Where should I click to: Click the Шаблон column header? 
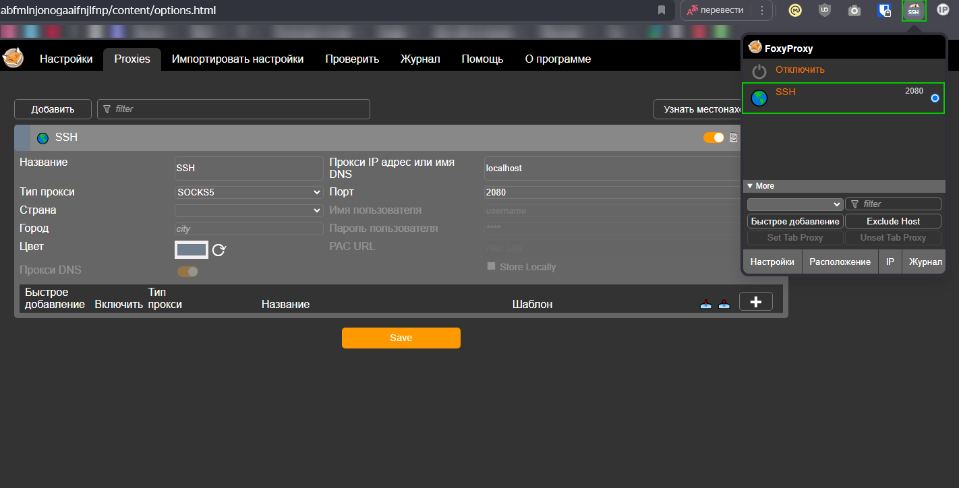pyautogui.click(x=533, y=305)
